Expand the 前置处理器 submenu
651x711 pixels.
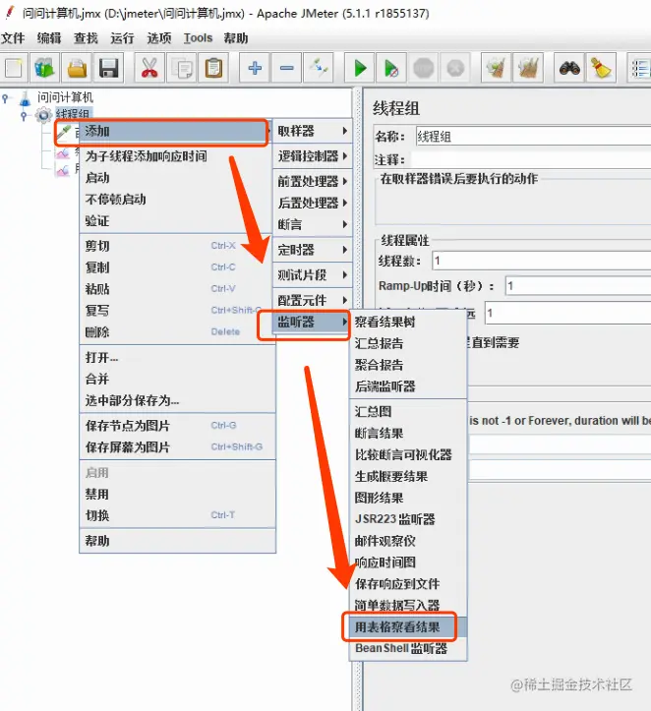[x=313, y=181]
